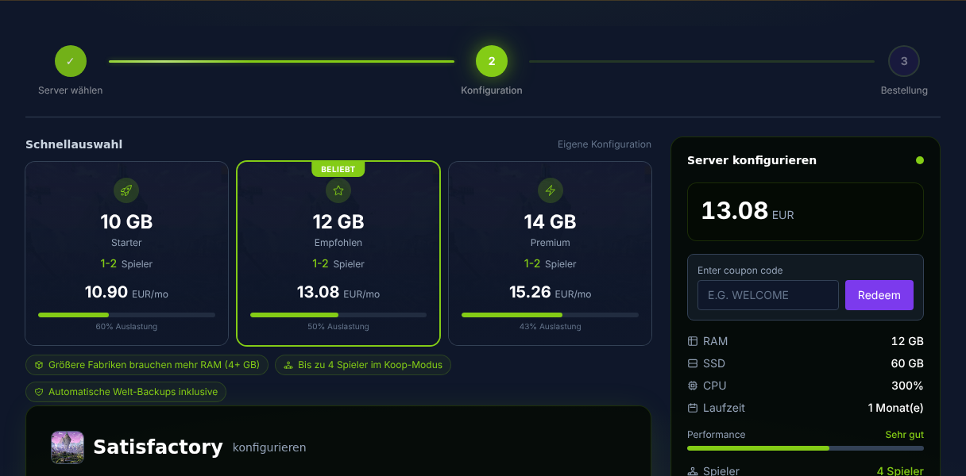Select the 14 GB Premium plan card

(551, 254)
